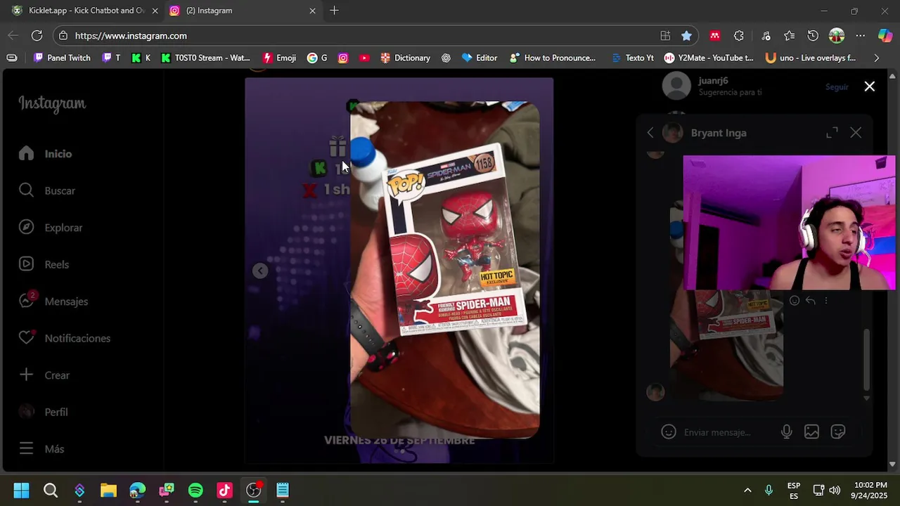Click the attach photo icon in chat
This screenshot has width=900, height=506.
pyautogui.click(x=812, y=432)
